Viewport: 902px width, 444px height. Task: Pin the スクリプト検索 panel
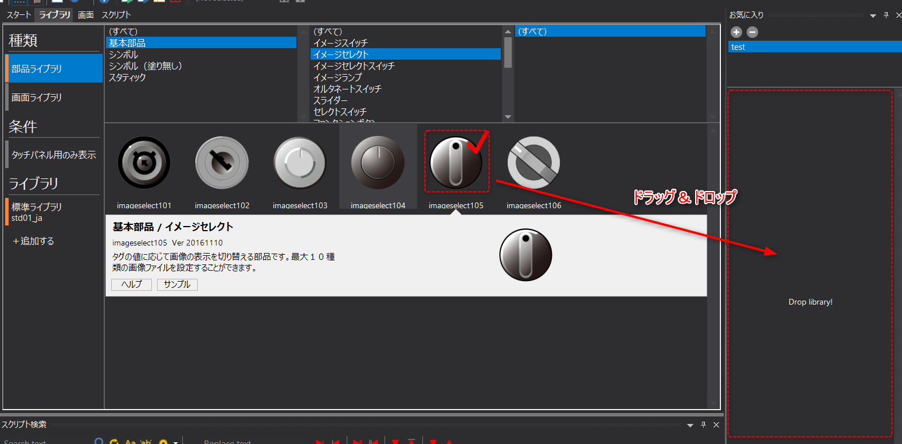[x=703, y=425]
